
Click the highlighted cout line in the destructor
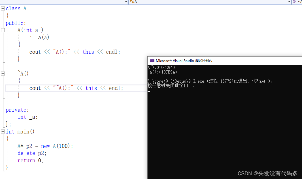[76, 88]
